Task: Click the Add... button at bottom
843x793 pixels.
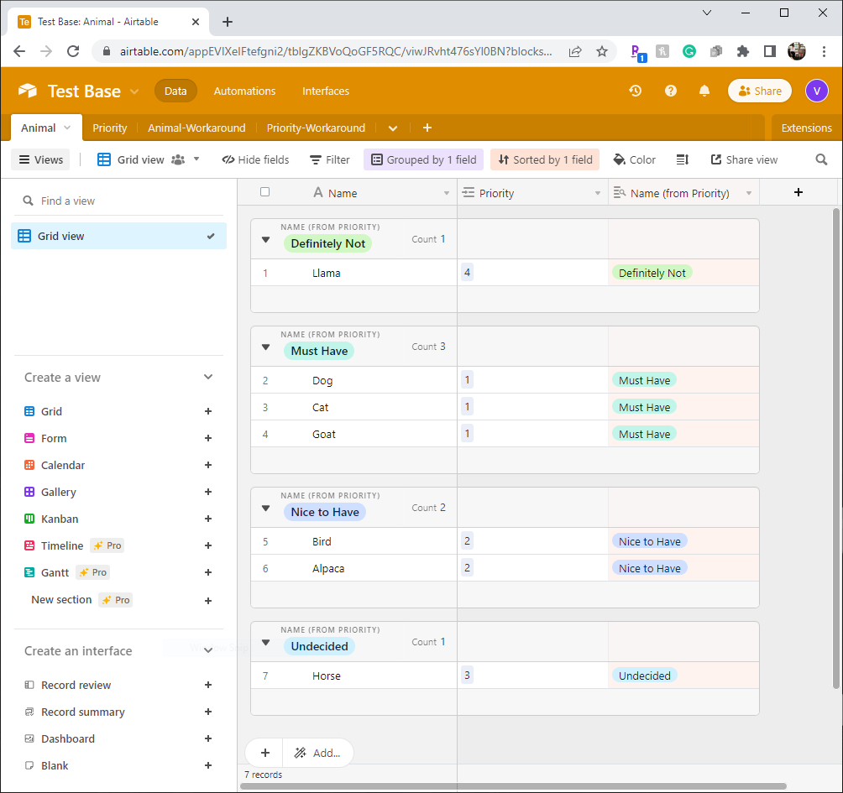Action: [x=317, y=753]
